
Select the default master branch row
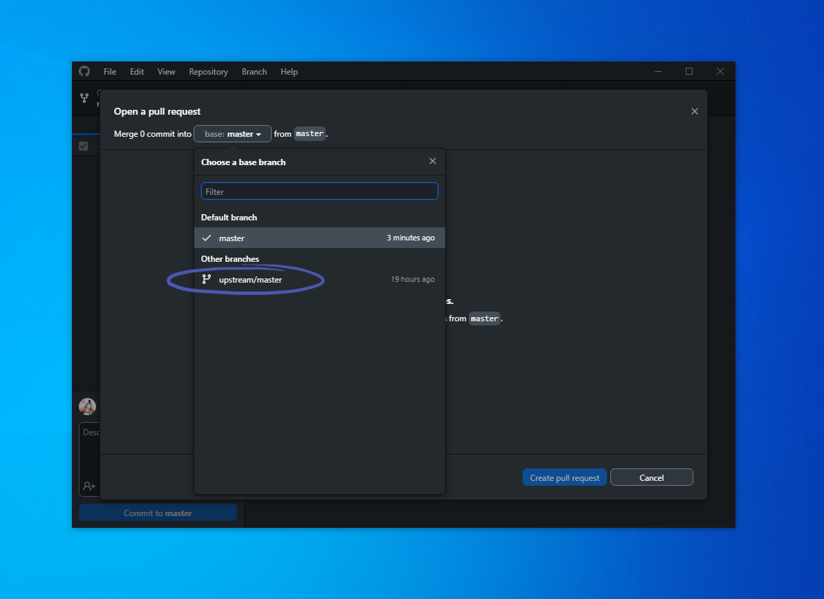point(319,238)
